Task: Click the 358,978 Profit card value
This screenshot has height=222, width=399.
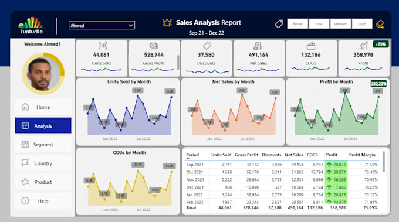Action: [x=363, y=55]
